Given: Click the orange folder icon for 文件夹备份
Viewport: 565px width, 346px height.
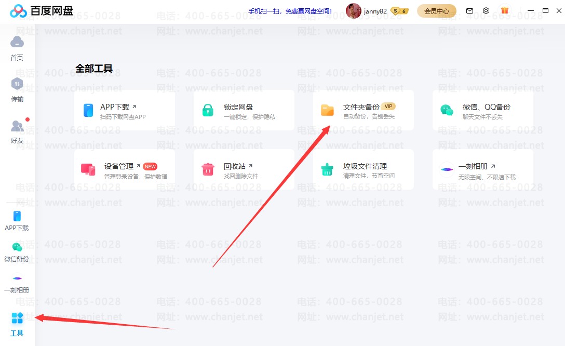Looking at the screenshot, I should pos(327,110).
